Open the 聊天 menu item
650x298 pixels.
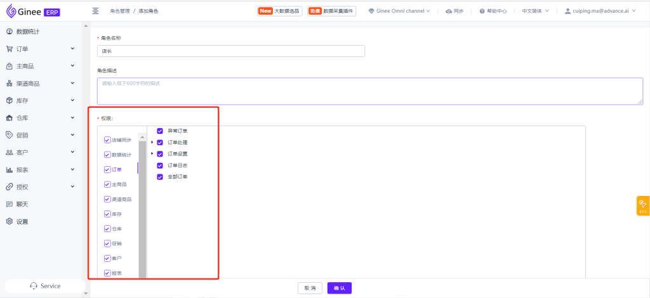tap(22, 204)
